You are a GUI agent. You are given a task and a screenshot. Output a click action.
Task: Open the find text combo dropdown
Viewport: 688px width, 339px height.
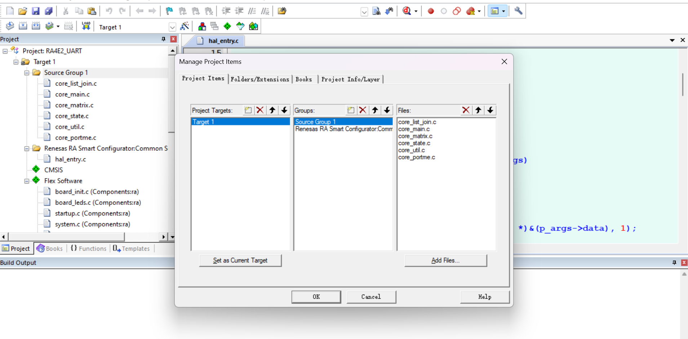tap(364, 12)
